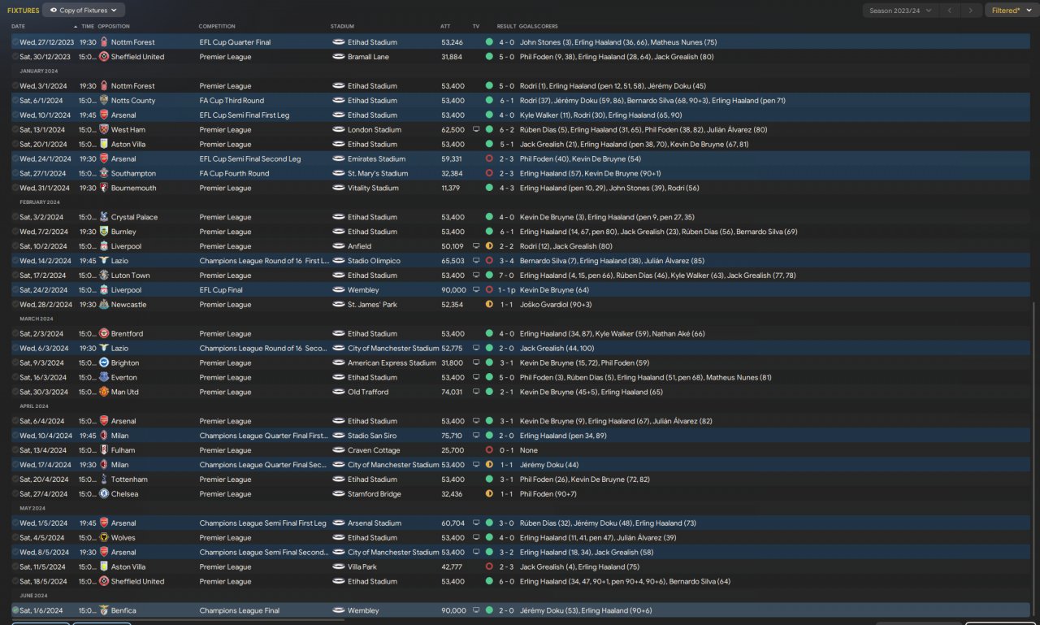
Task: Sort by the Stadium column header
Action: tap(342, 27)
